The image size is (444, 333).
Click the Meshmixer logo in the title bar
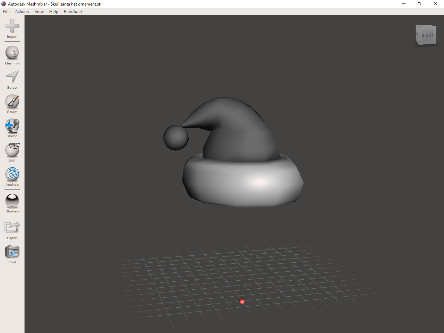(3, 3)
